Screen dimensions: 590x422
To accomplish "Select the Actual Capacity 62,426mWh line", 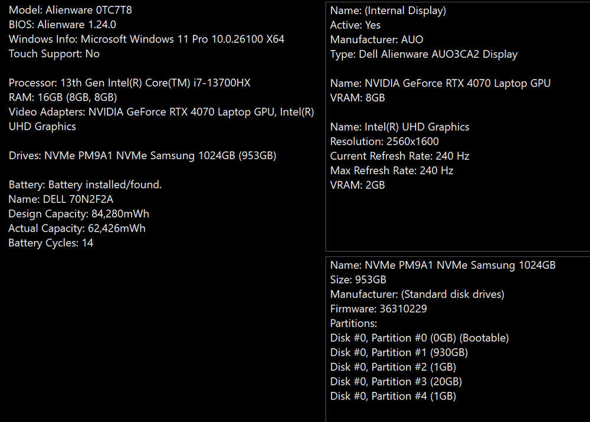I will click(x=77, y=228).
